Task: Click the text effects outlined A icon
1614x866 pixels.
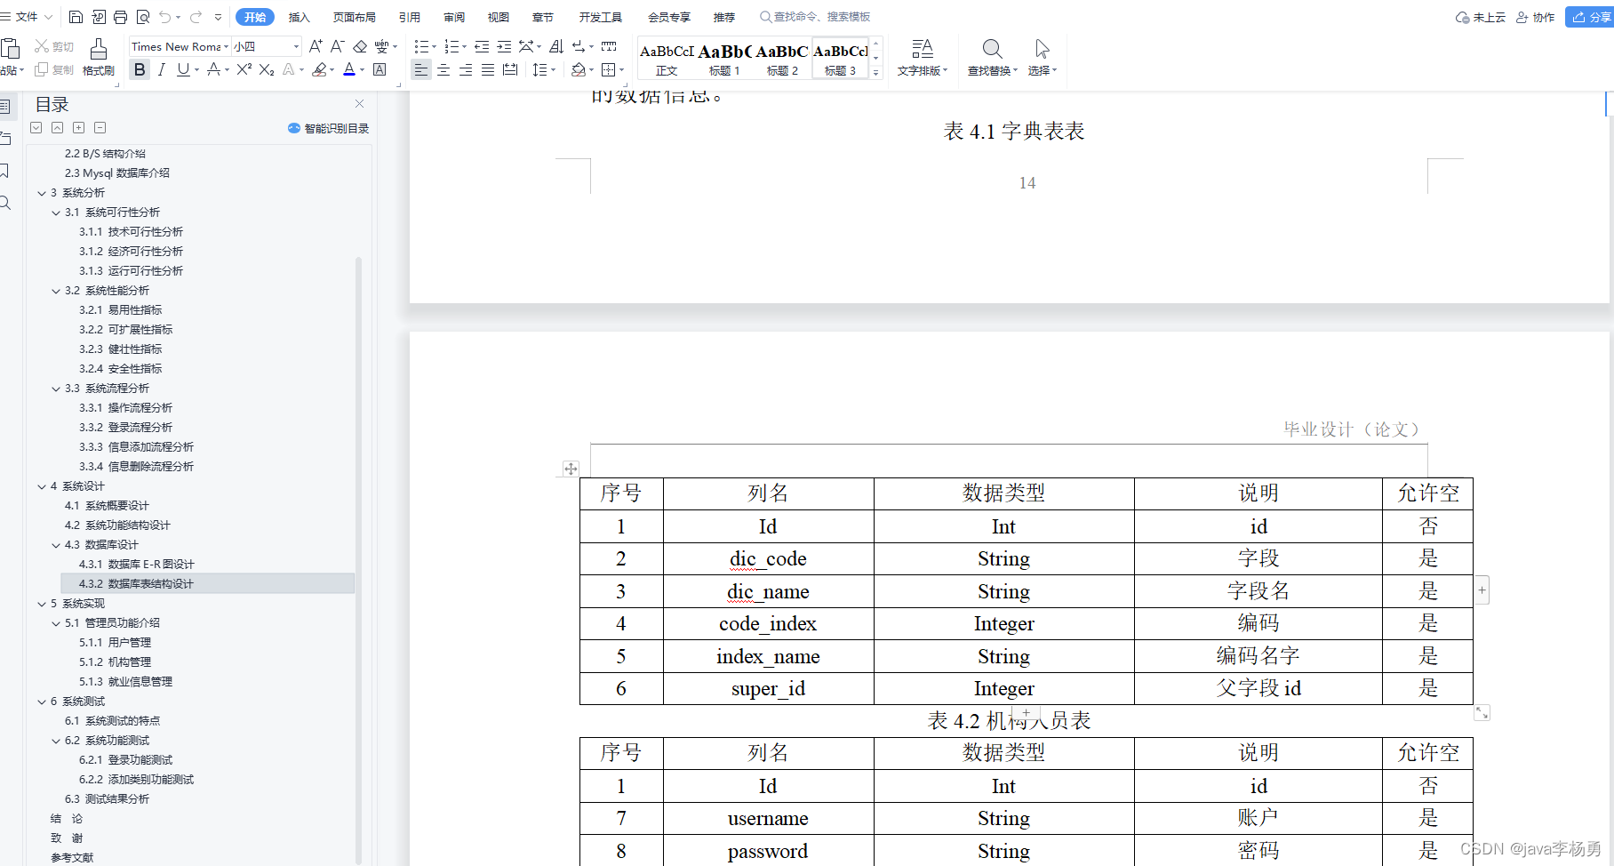Action: click(289, 69)
